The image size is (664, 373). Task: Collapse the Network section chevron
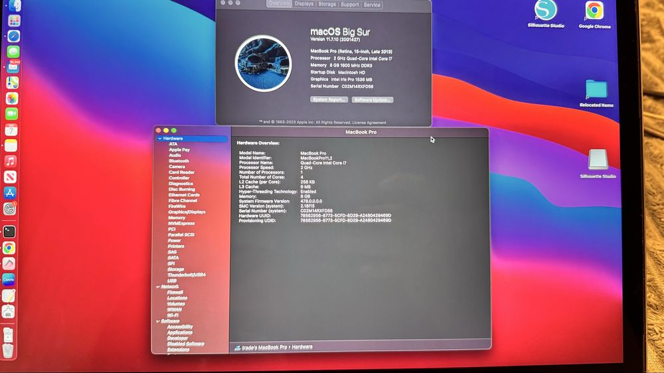(158, 286)
